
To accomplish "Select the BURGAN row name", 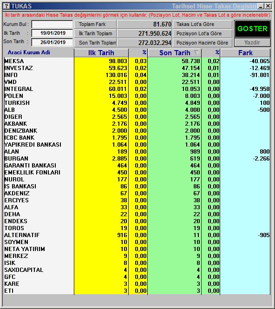I will (x=16, y=158).
